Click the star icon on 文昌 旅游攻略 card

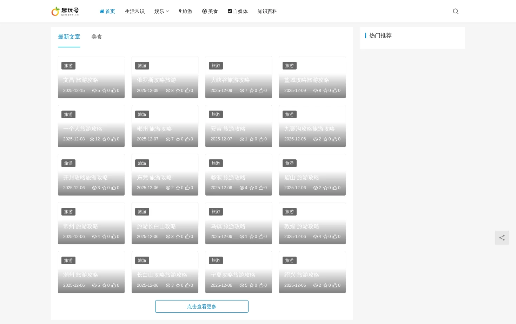(104, 91)
